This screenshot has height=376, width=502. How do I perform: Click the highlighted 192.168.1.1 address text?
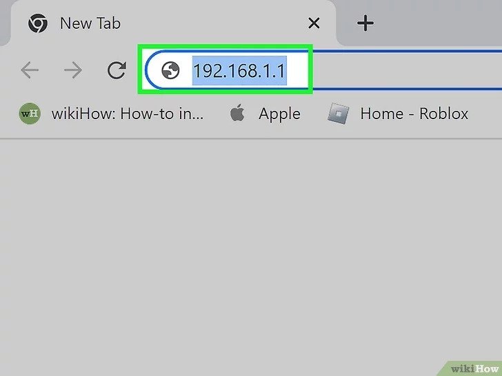(239, 70)
